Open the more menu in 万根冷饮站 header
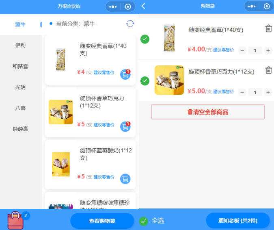Viewport: 274px width, 230px height. 113,7
